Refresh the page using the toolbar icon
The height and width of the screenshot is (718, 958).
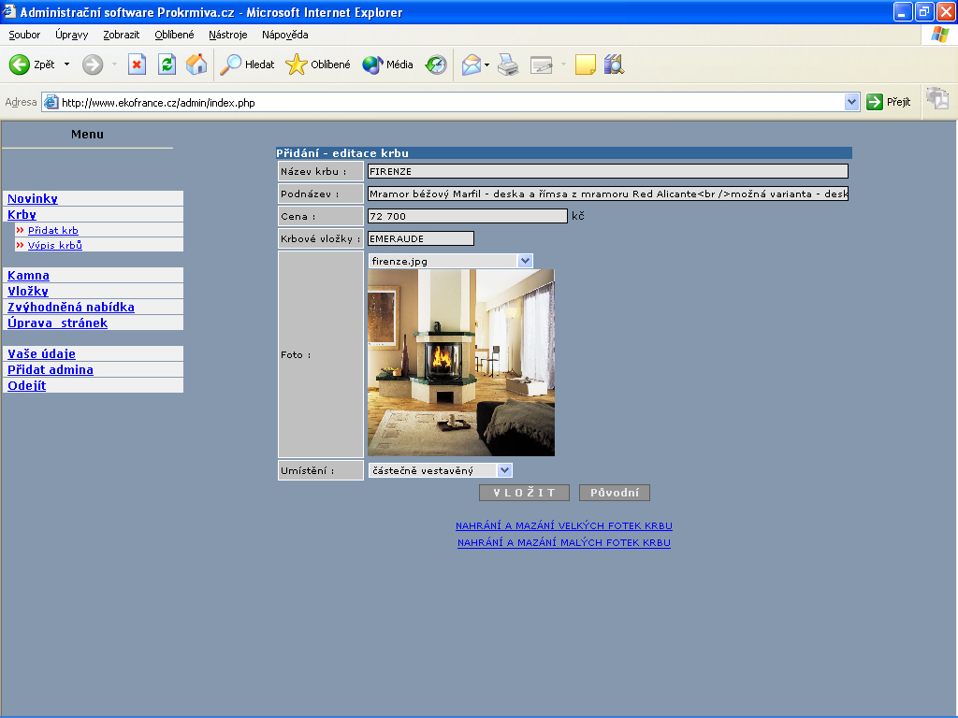point(167,65)
